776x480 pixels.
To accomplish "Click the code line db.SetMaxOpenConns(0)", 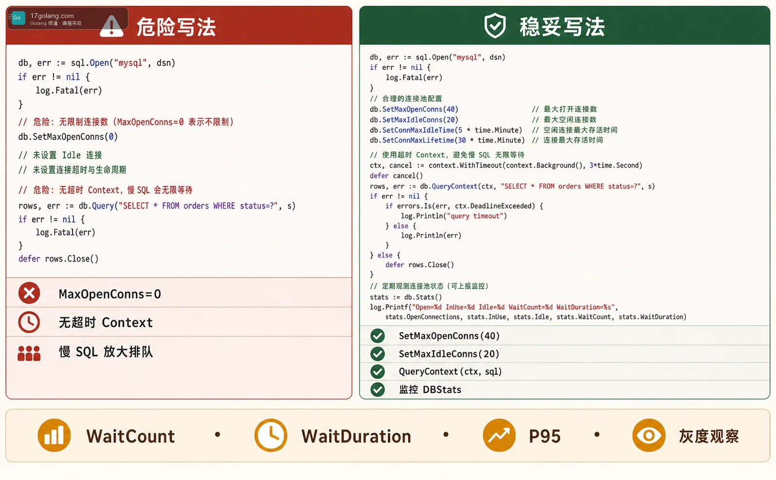I will [x=68, y=137].
